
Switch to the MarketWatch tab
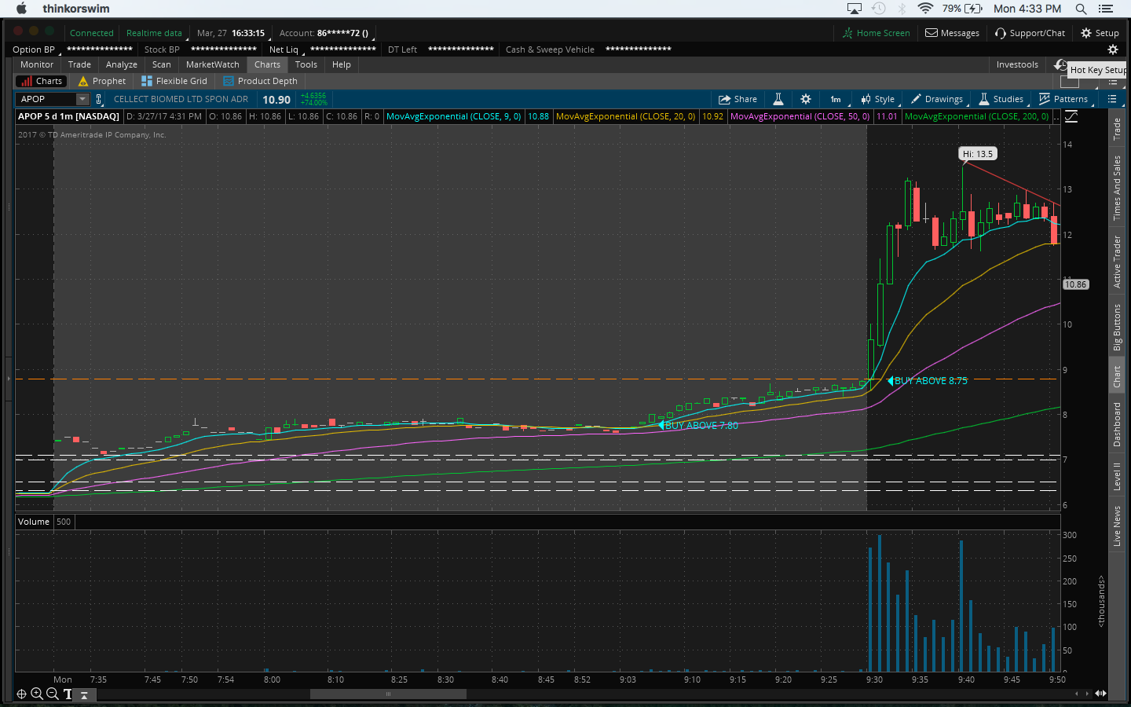tap(212, 64)
